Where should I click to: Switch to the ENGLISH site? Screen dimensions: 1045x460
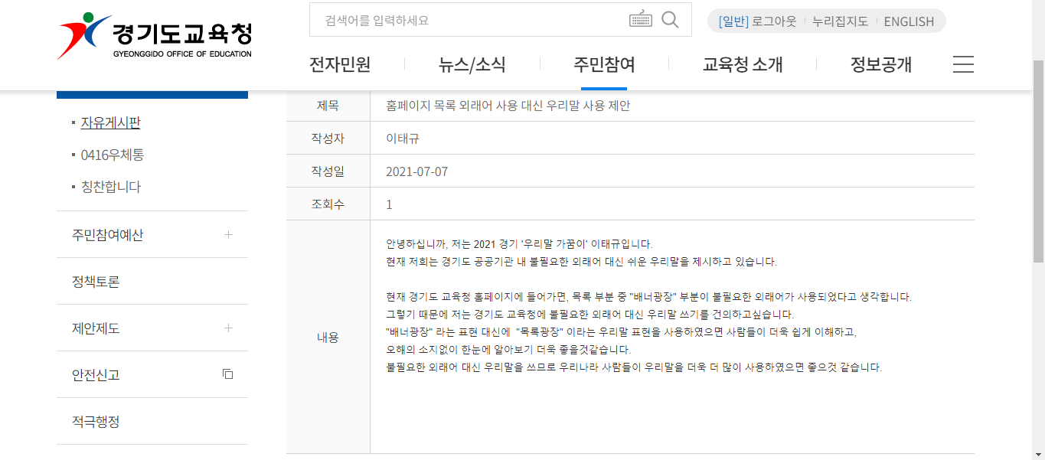click(x=909, y=21)
